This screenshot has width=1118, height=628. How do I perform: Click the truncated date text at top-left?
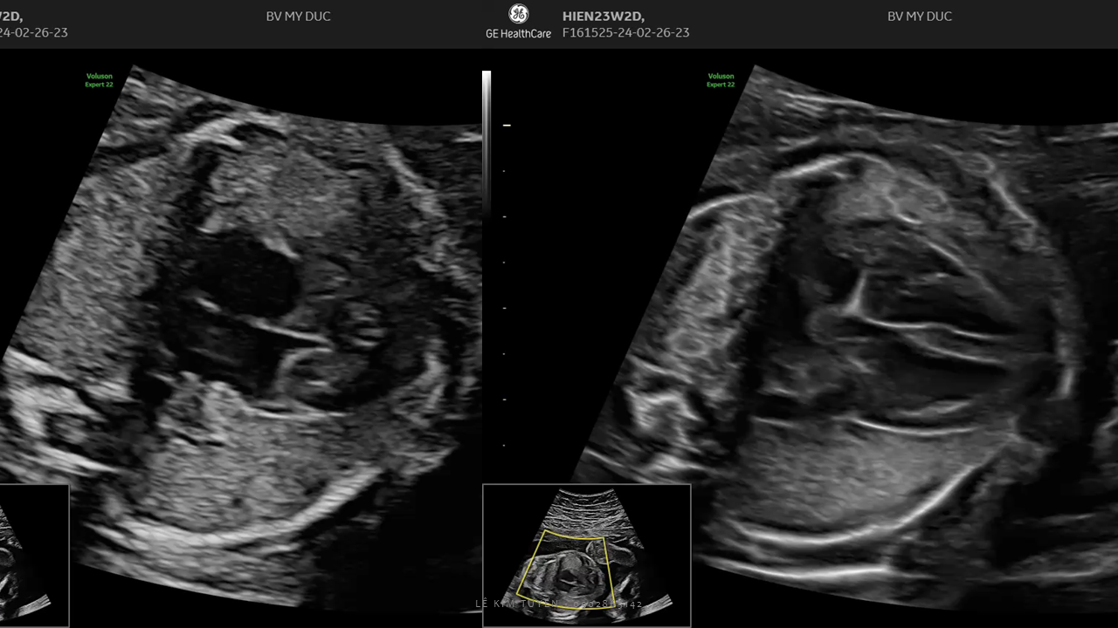(33, 33)
